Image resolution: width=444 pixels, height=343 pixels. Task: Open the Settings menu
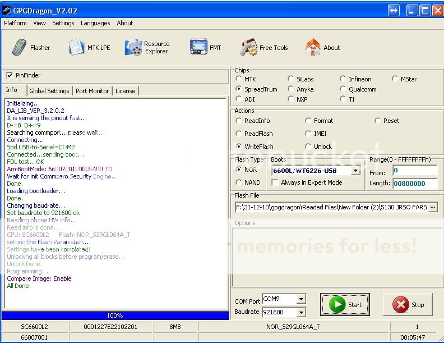[x=63, y=23]
